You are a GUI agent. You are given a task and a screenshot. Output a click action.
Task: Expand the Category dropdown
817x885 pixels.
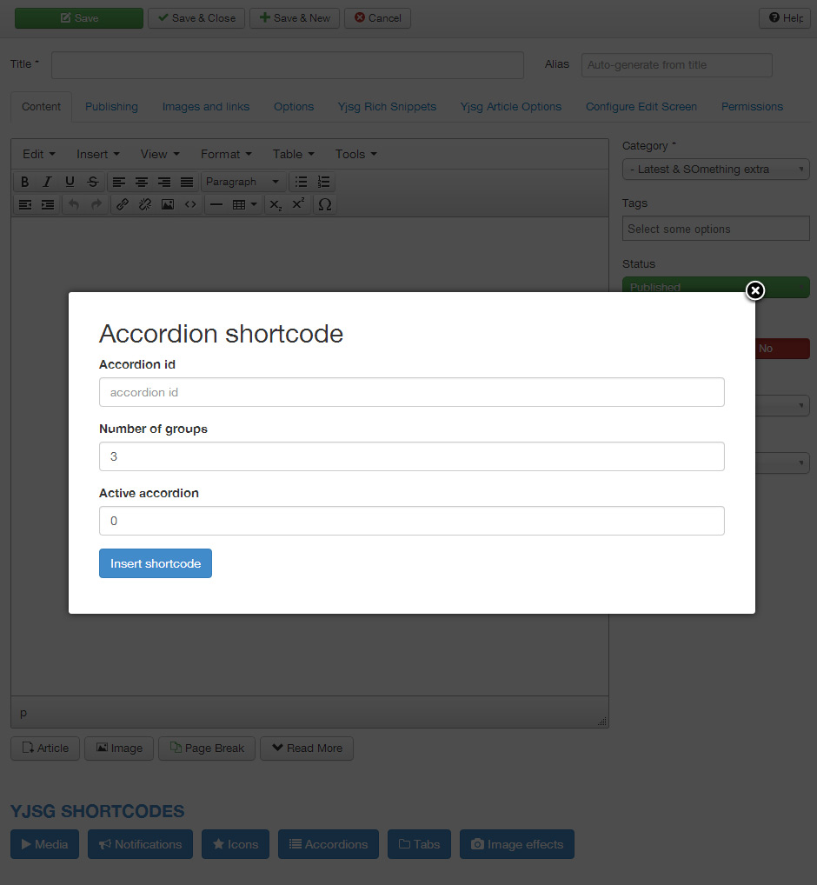(715, 170)
